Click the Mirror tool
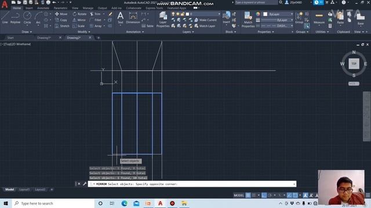Screen dimensions: 371x208 (x=79, y=20)
